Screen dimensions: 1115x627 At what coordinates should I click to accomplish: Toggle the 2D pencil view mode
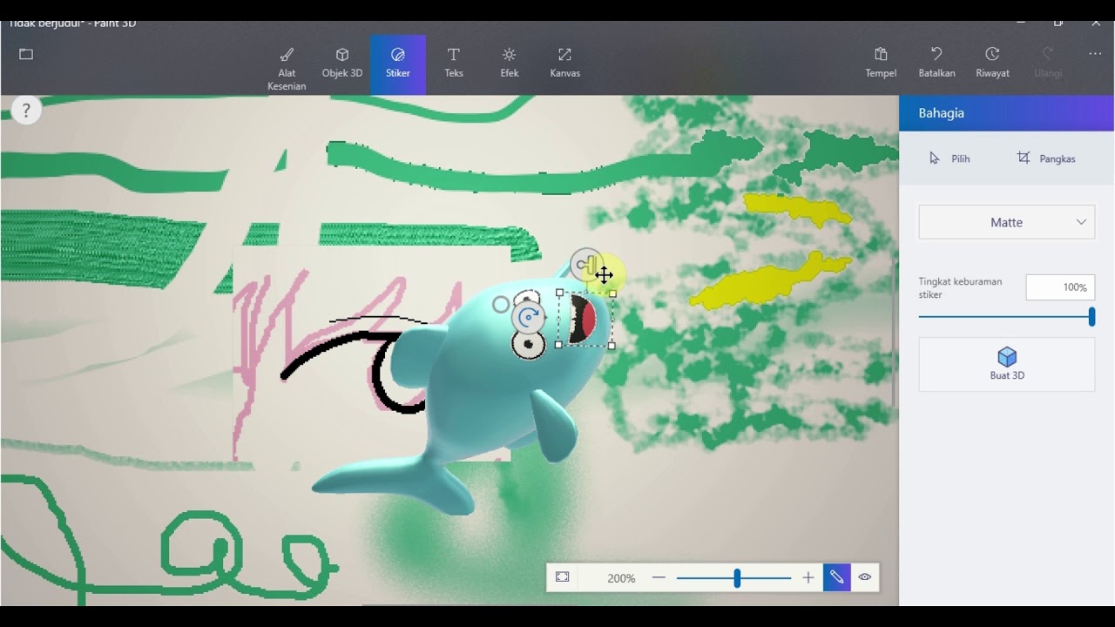[x=836, y=577]
